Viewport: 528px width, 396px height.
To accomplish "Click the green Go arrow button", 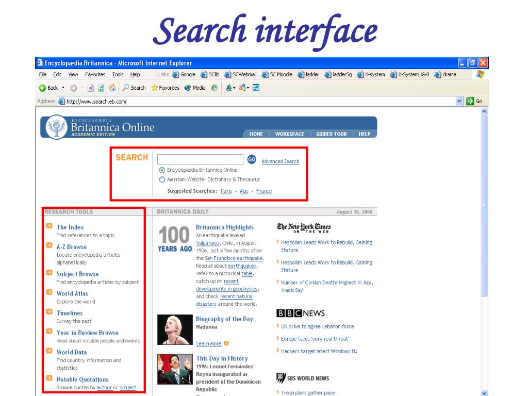I will click(470, 101).
